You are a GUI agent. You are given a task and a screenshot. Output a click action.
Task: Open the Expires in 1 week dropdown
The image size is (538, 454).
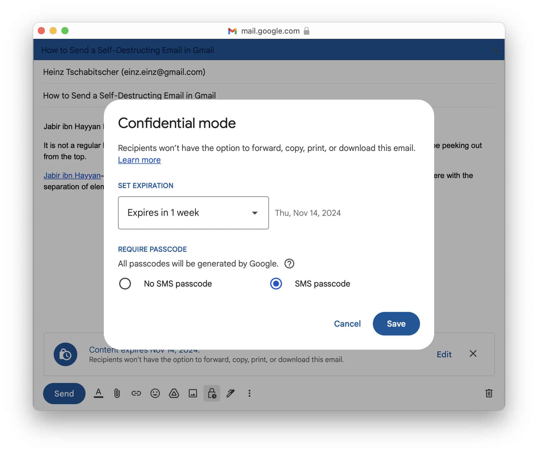[193, 213]
